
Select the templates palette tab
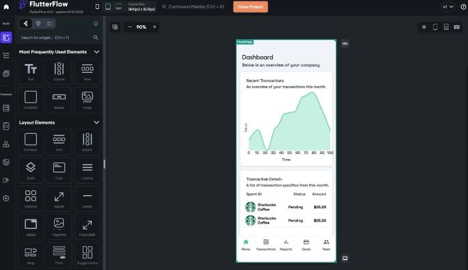click(x=49, y=24)
